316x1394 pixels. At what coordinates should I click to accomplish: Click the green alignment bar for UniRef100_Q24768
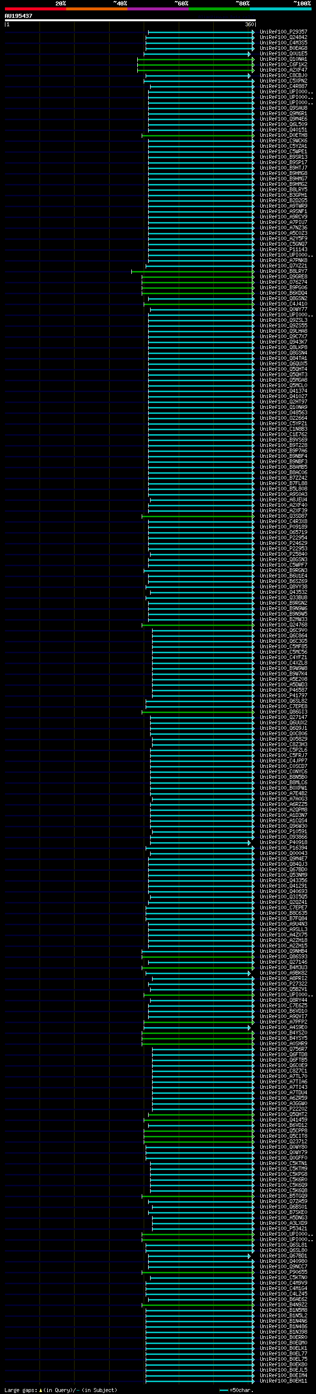pyautogui.click(x=197, y=625)
